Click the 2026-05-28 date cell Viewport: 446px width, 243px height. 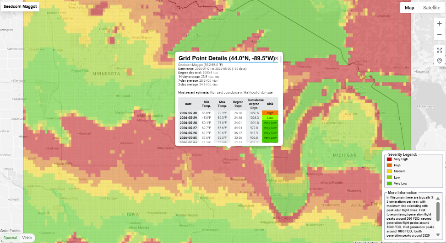[x=188, y=122]
